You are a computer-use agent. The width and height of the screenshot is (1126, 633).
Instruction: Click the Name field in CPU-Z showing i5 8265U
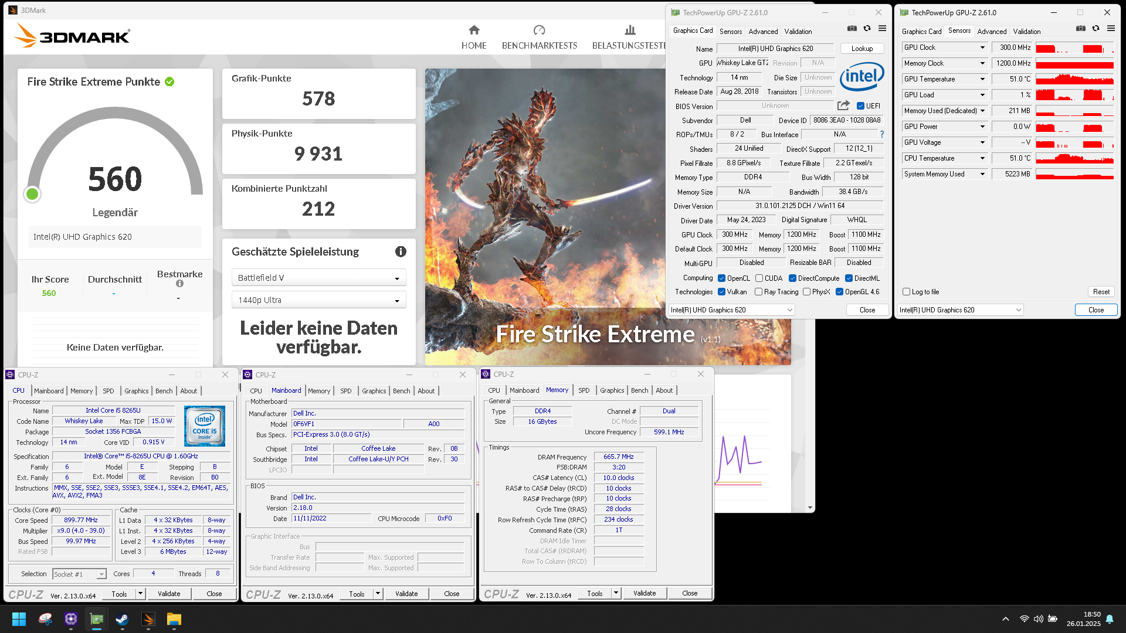(113, 411)
